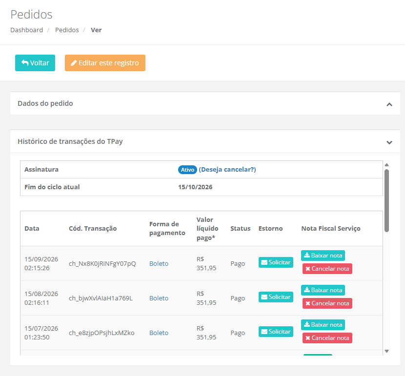Click the Histórico de transações do TPay title
The width and height of the screenshot is (405, 376).
point(70,141)
